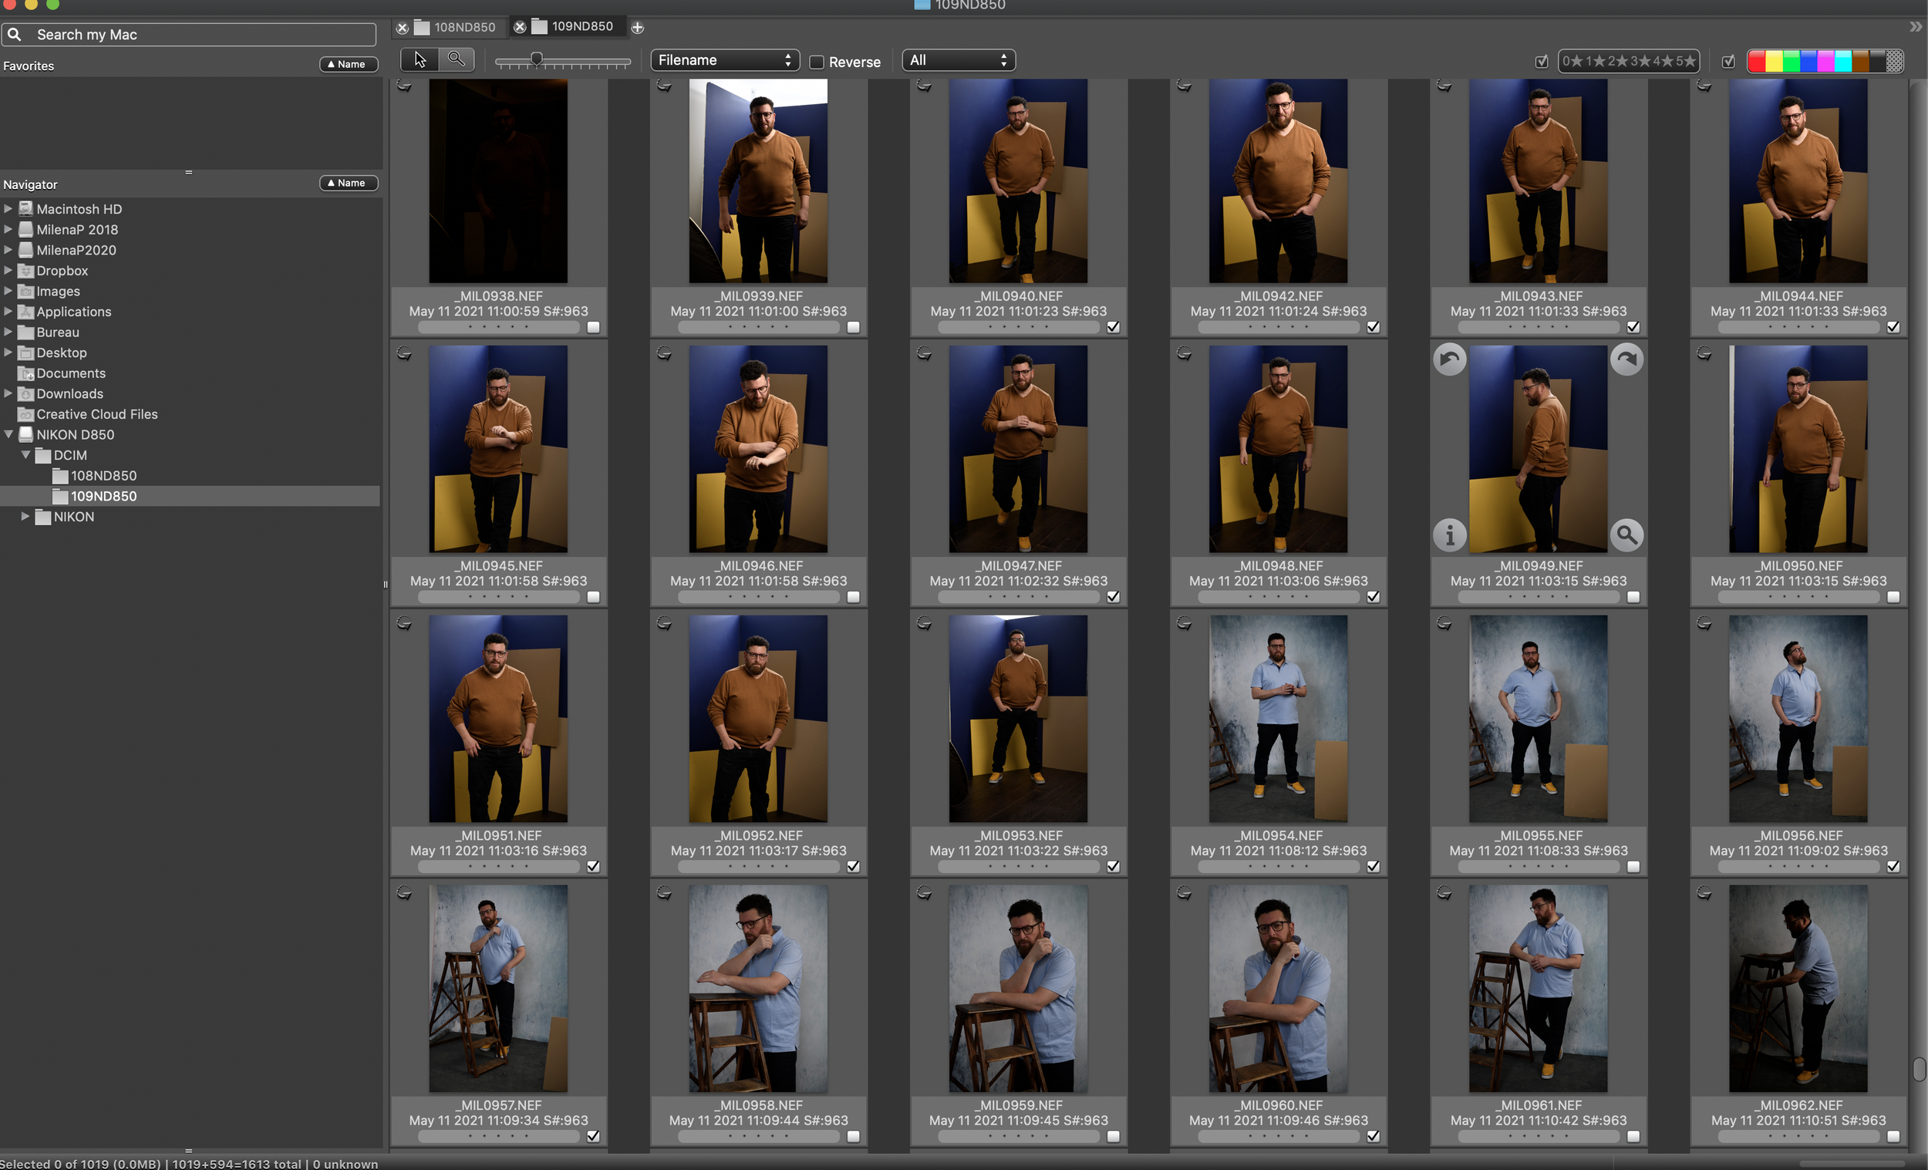Rotate _MIL0949.NEF clockwise
Viewport: 1928px width, 1170px height.
coord(1626,360)
